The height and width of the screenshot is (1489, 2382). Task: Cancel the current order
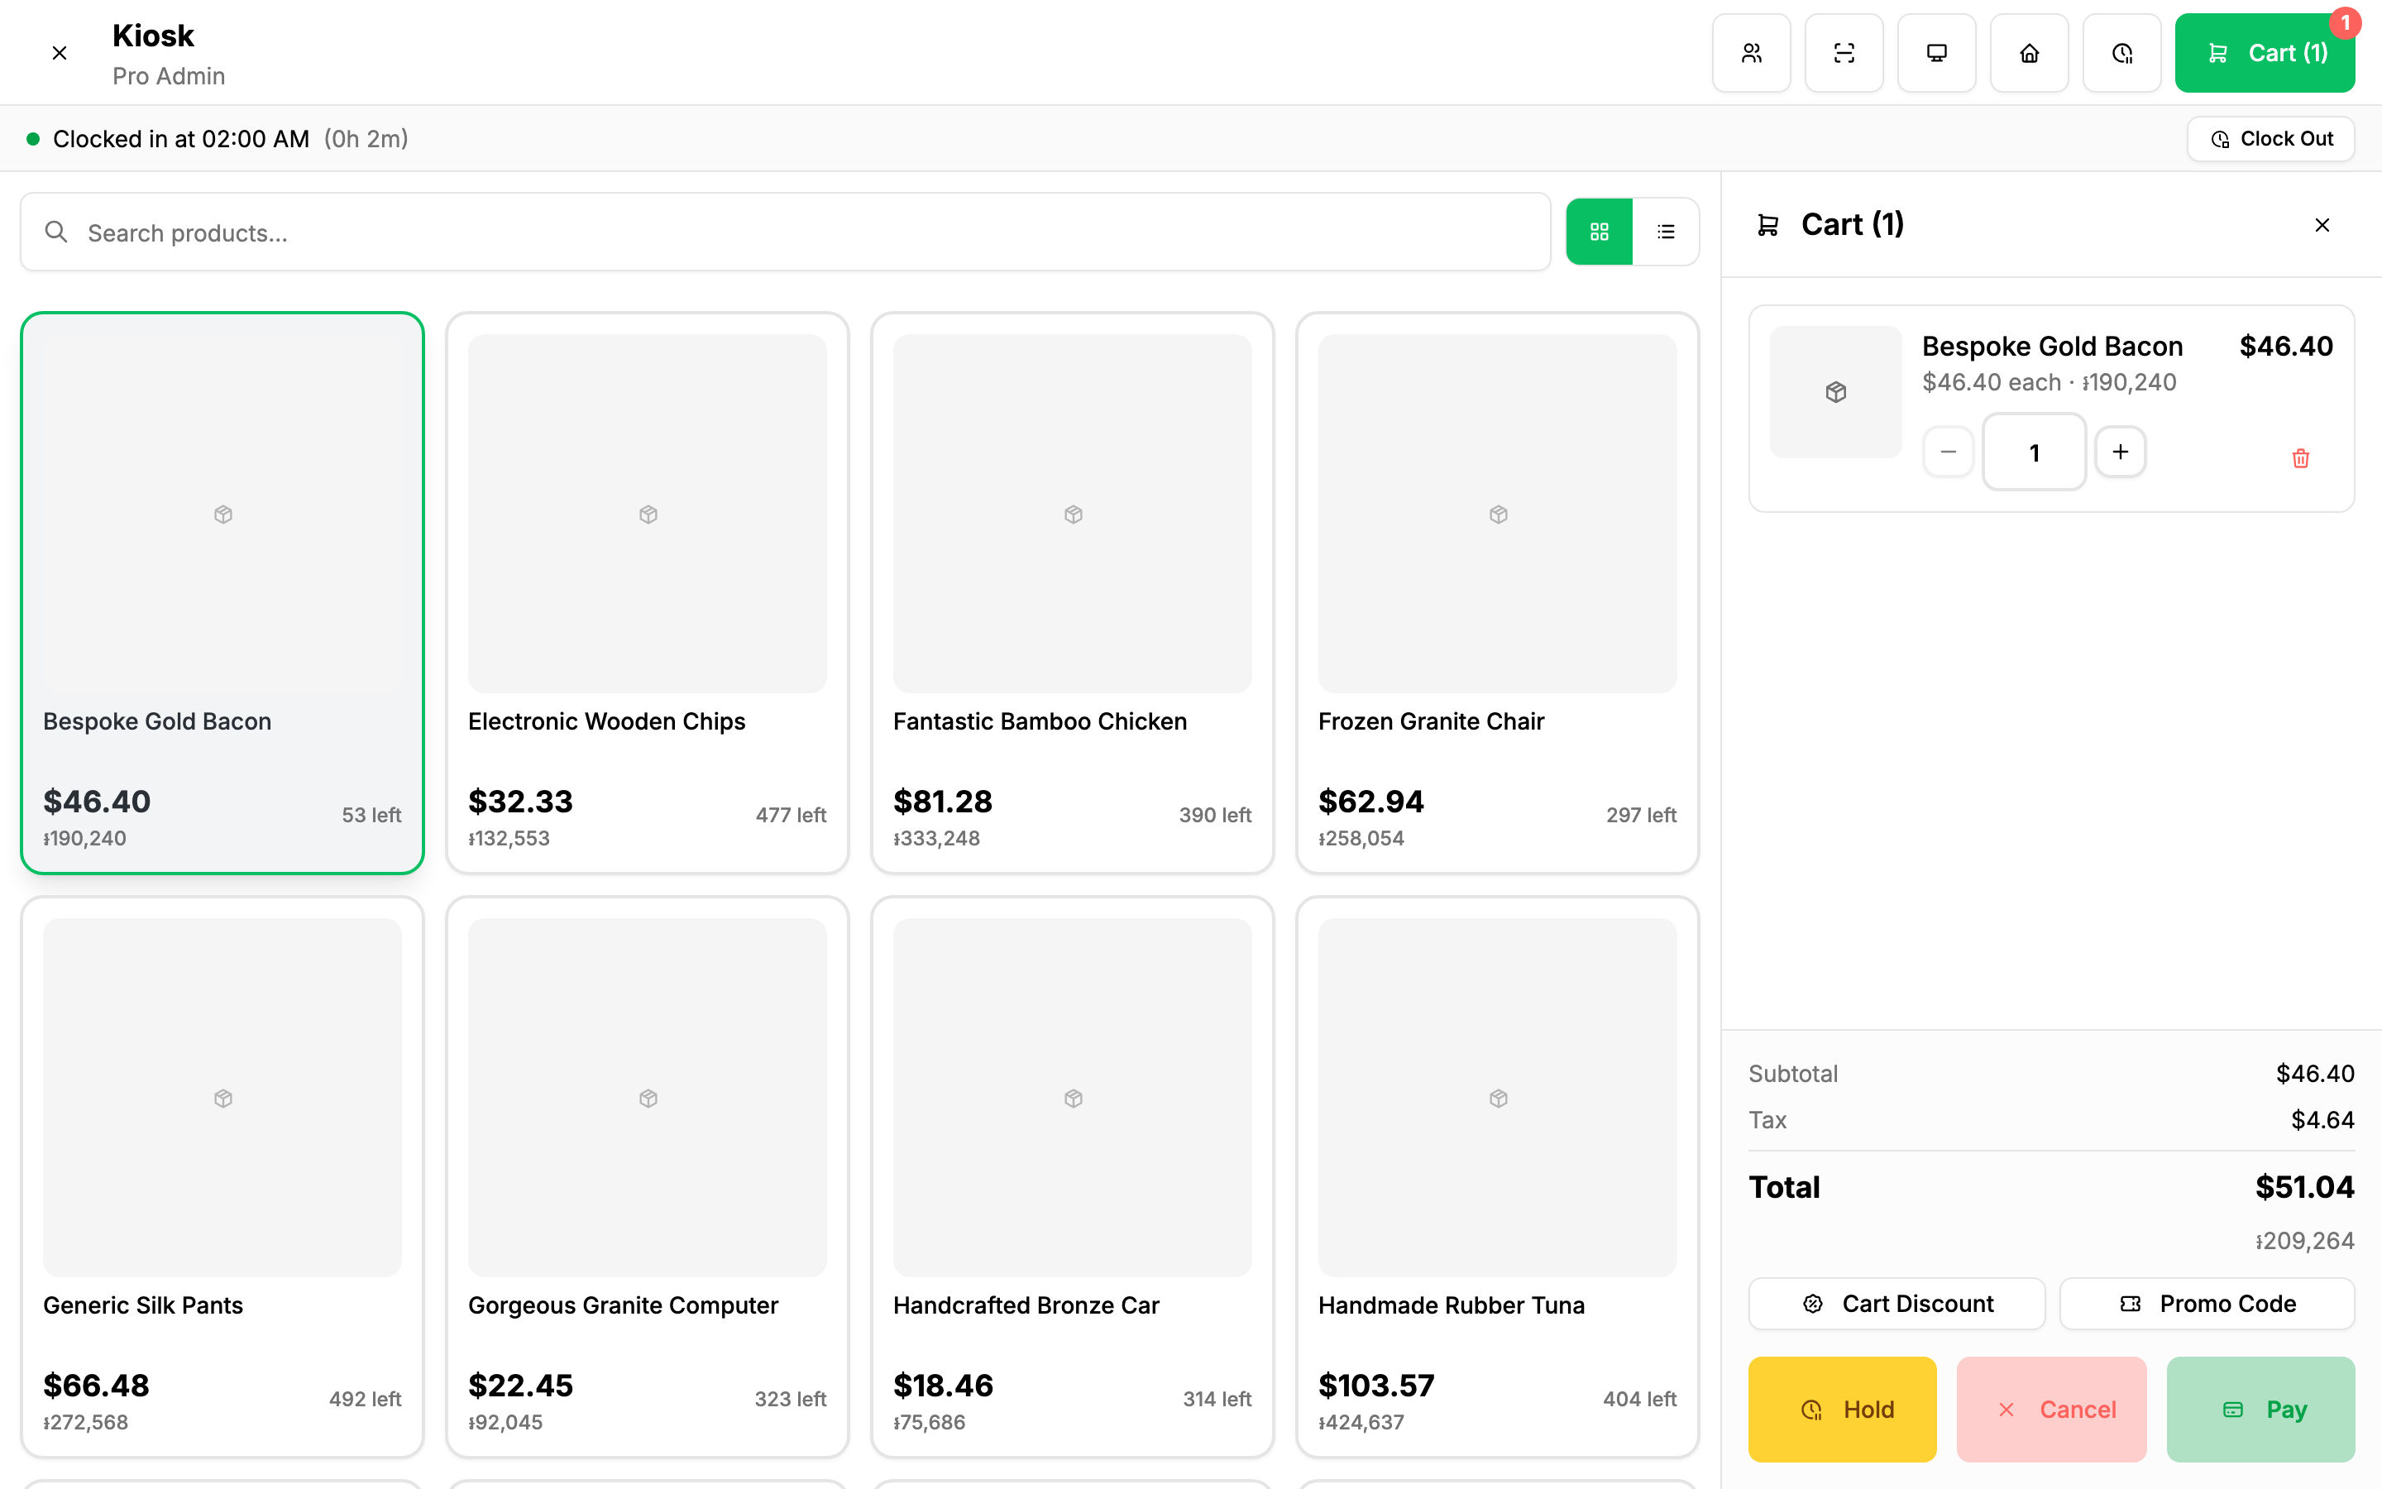(x=2051, y=1410)
